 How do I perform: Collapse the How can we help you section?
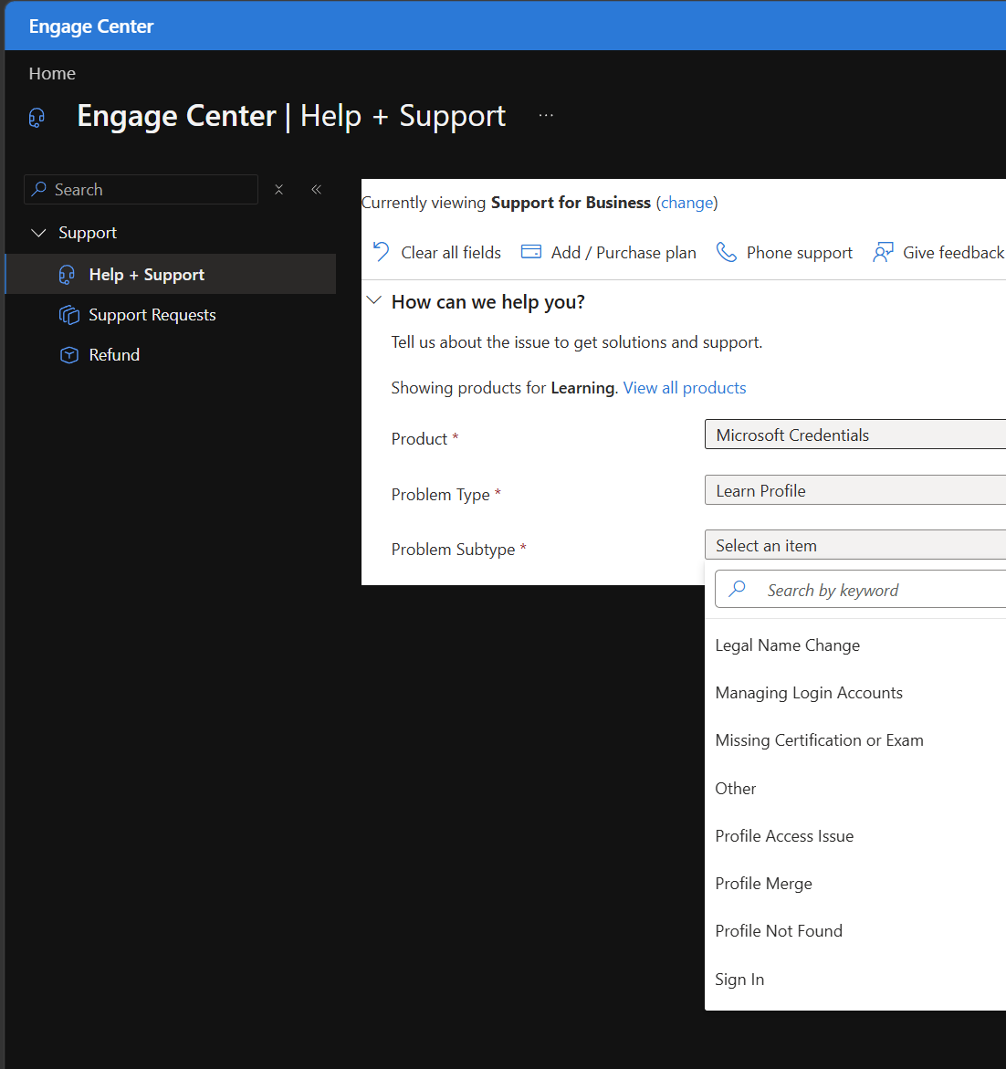point(373,300)
